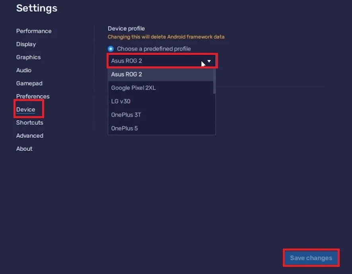Pick Google Pixel 2XL profile

(161, 88)
